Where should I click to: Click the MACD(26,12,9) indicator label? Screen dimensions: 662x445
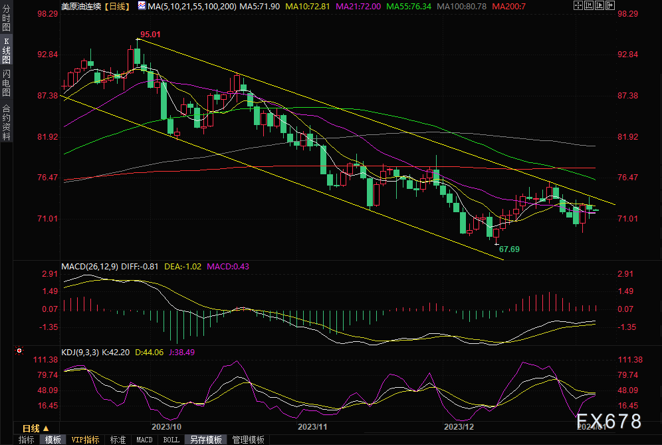pyautogui.click(x=90, y=267)
